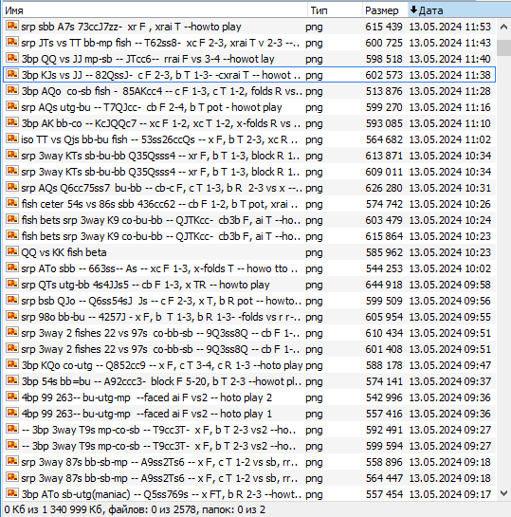This screenshot has width=511, height=517.
Task: Click the icon of 'fish ceter 54s vs 86s'
Action: point(12,203)
